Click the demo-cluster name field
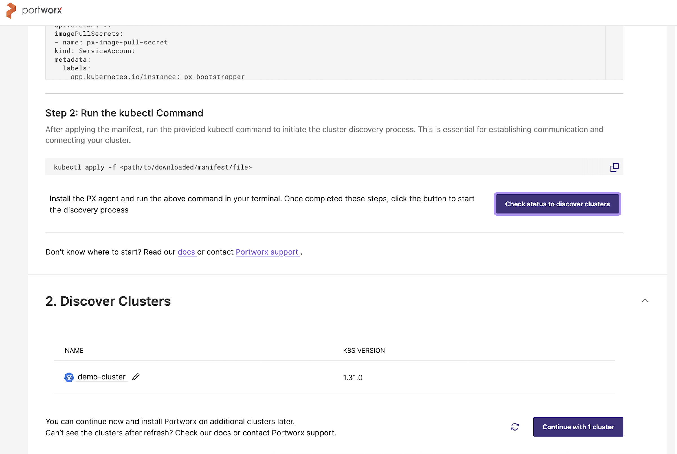Screen dimensions: 677x454 [x=102, y=377]
